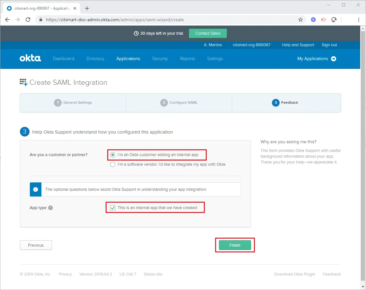
Task: Click the red arrow extension icon
Action: (x=324, y=20)
